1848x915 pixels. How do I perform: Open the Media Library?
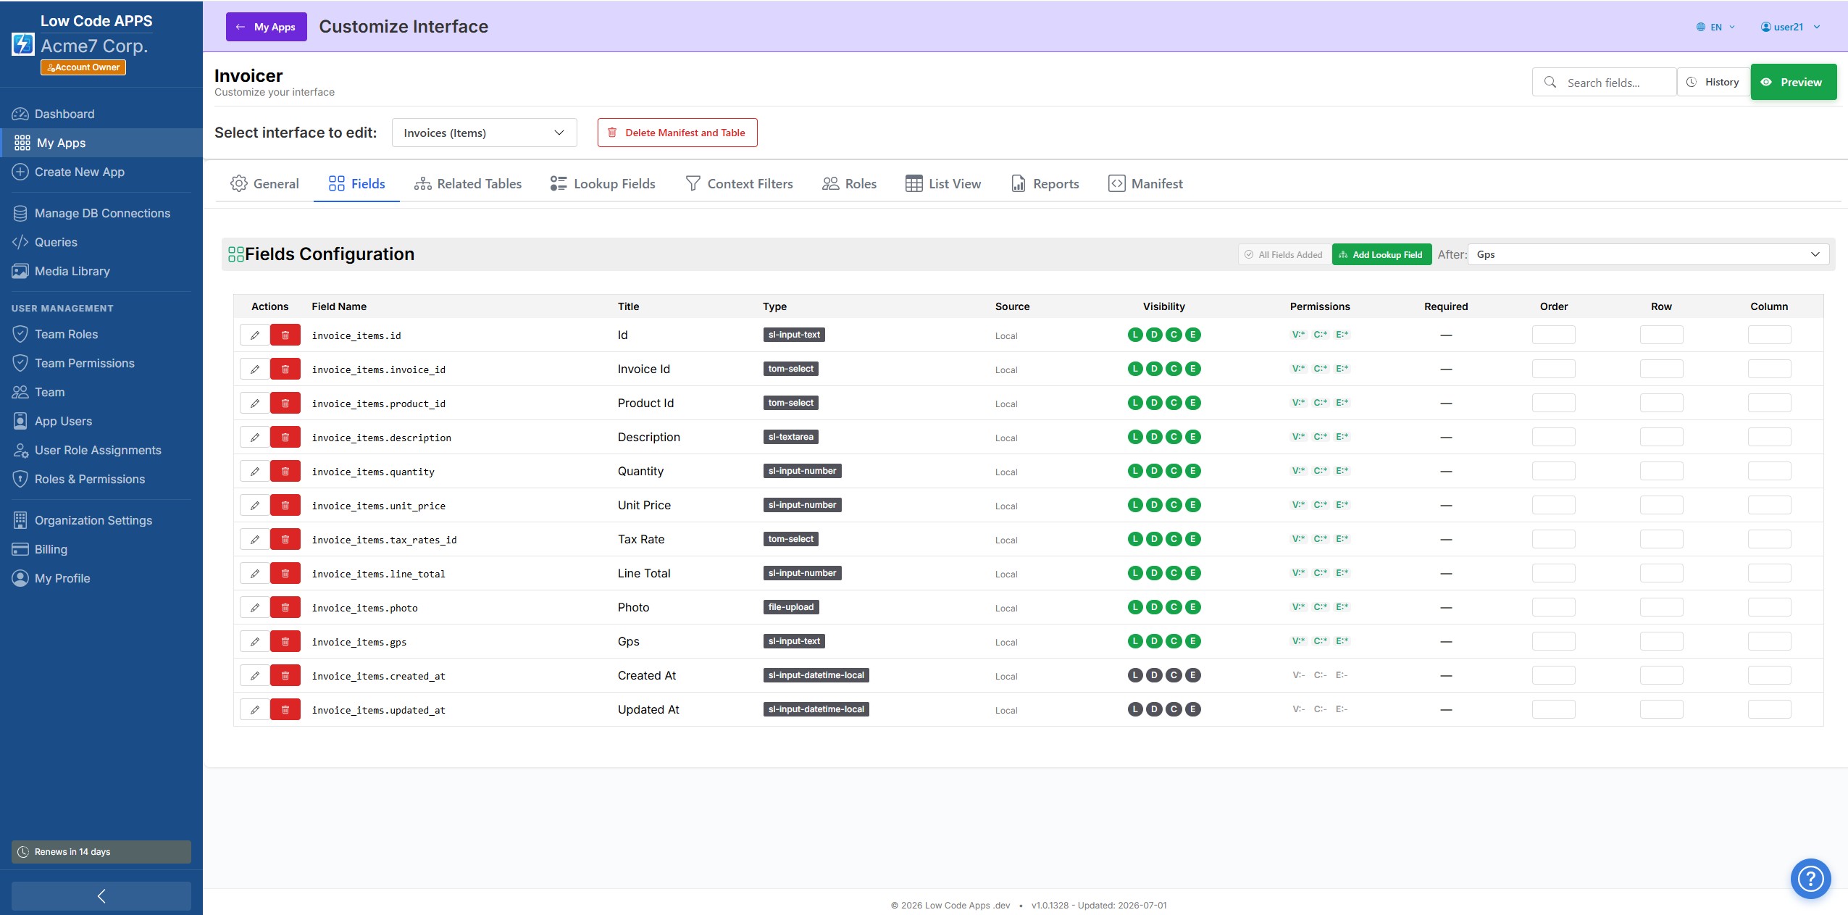point(101,271)
